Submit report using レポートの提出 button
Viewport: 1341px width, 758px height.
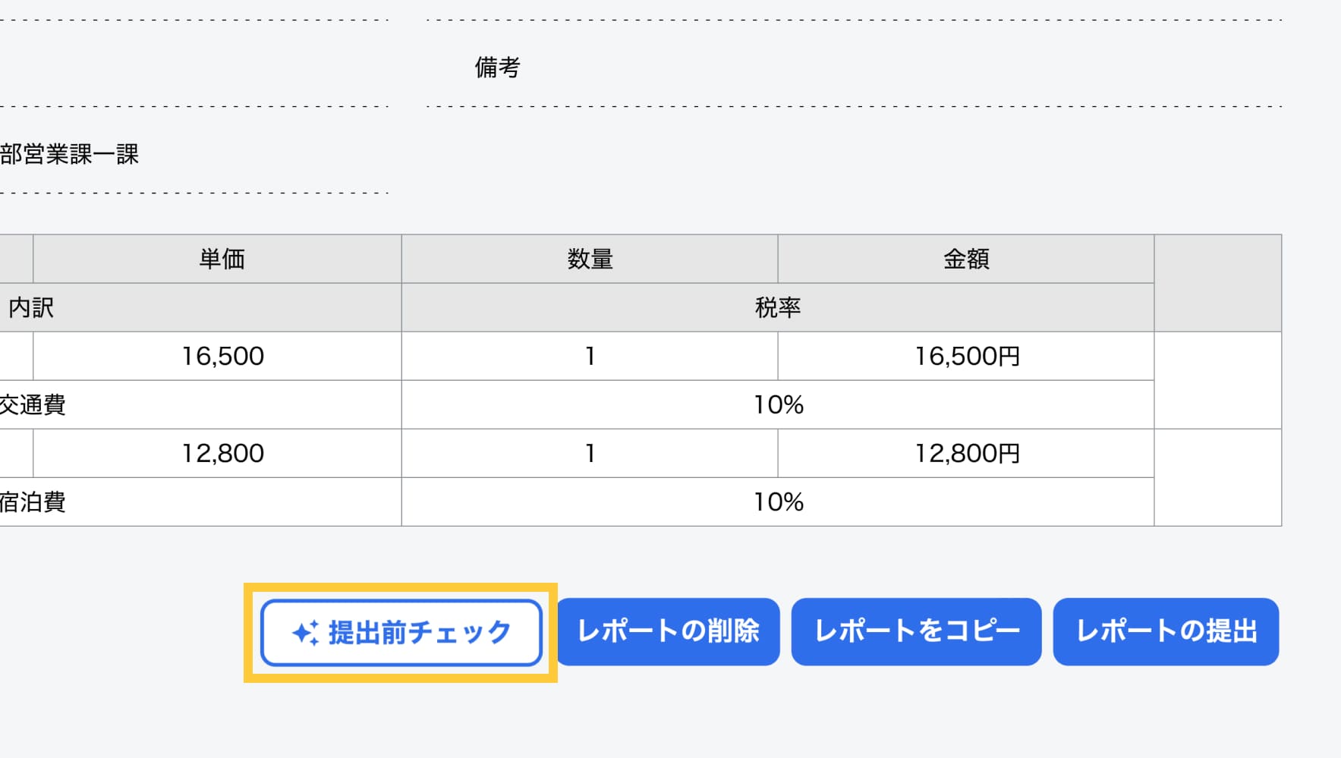point(1166,631)
